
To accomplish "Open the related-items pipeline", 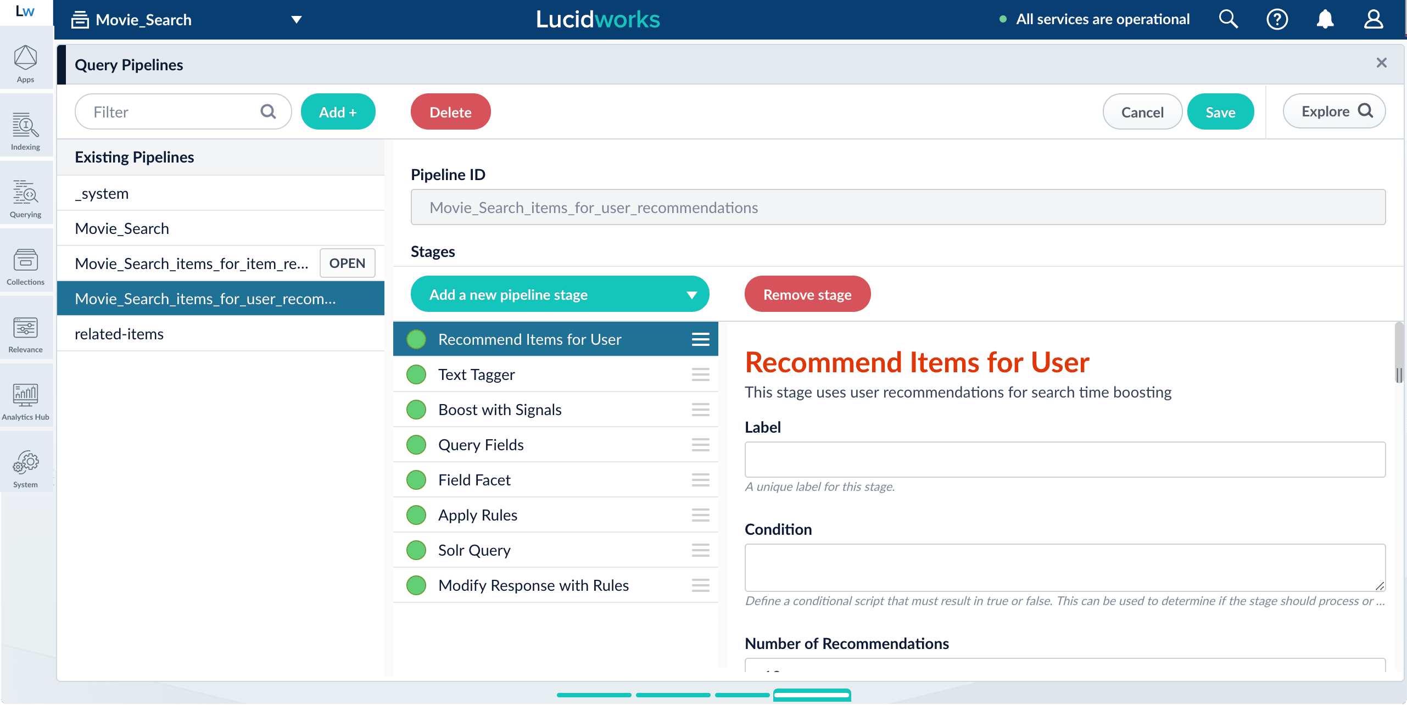I will pos(119,333).
